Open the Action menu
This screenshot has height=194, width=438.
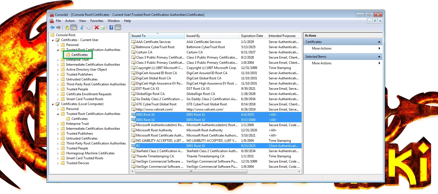click(x=70, y=21)
